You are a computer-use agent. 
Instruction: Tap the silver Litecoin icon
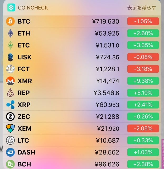pos(10,140)
